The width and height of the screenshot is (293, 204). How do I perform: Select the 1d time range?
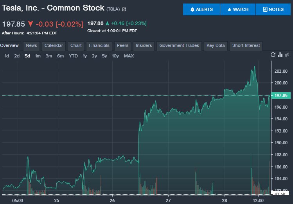7,56
